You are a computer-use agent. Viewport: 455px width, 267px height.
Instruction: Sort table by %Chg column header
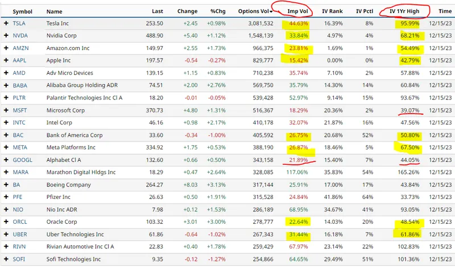pos(218,11)
